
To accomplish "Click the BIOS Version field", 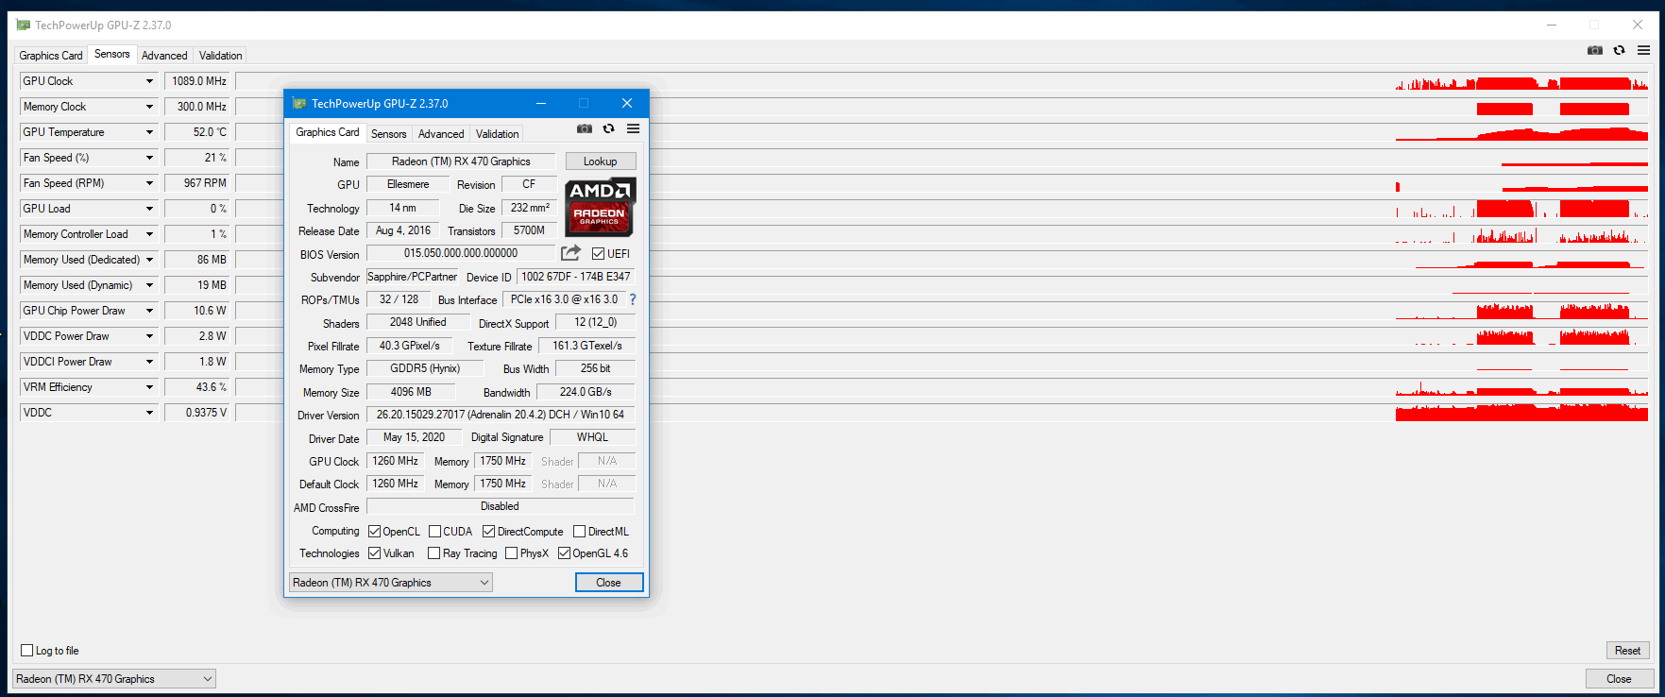I will pos(461,253).
